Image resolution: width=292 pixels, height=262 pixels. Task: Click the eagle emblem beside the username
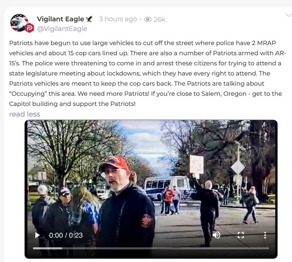pyautogui.click(x=89, y=19)
